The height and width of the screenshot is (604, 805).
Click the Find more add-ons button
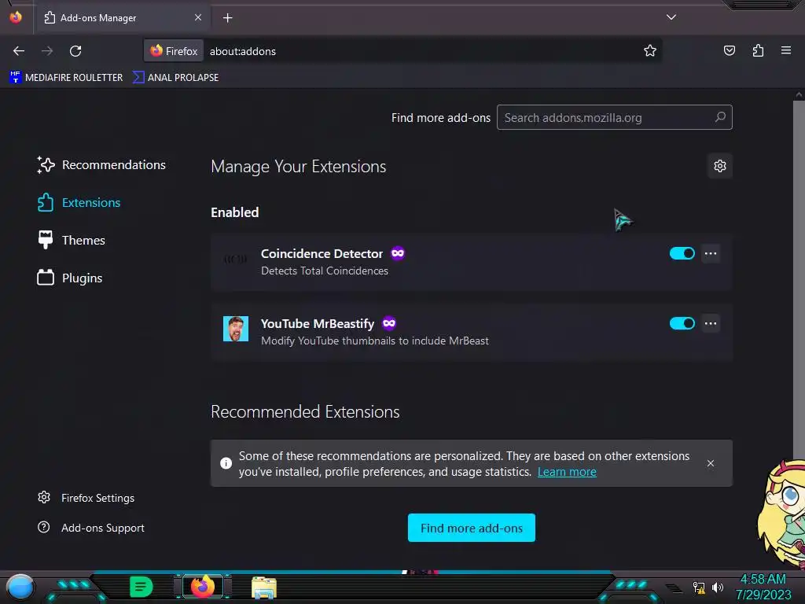tap(472, 528)
